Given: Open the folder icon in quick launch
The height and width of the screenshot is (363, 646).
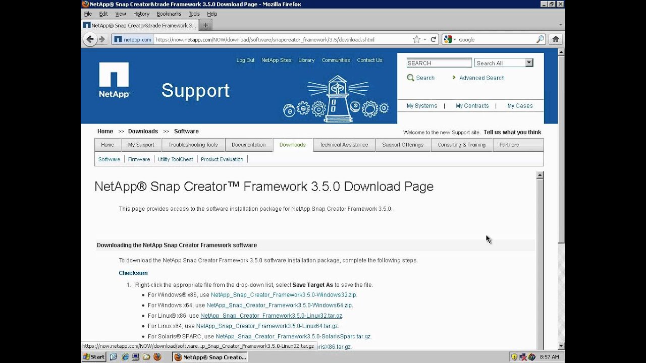Looking at the screenshot, I should [146, 357].
